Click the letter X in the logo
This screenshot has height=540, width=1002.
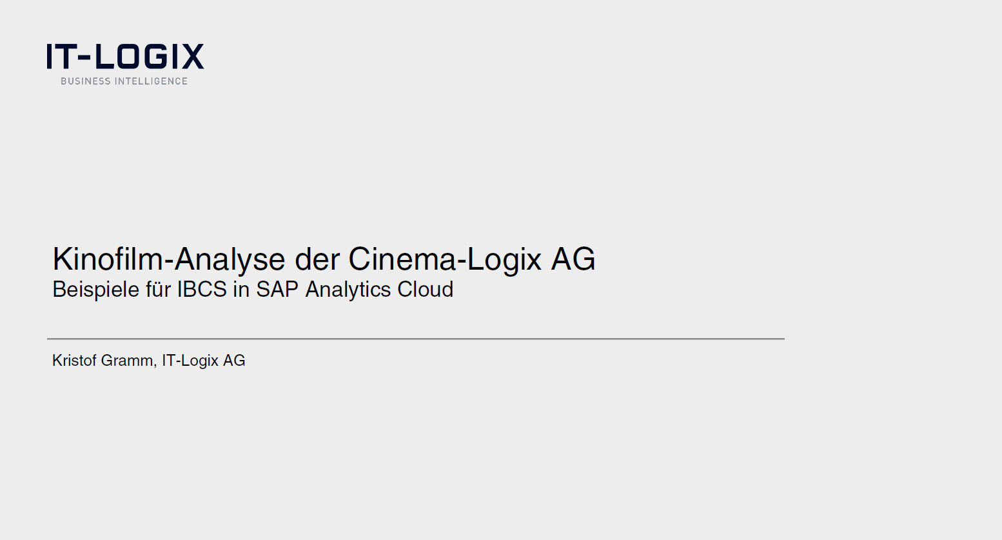click(x=192, y=56)
